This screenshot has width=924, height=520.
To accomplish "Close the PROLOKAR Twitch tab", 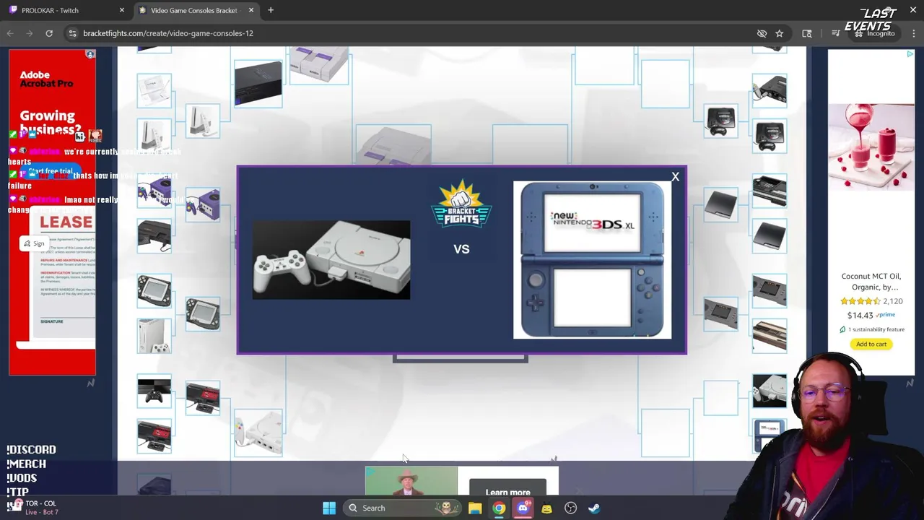I will click(x=121, y=10).
